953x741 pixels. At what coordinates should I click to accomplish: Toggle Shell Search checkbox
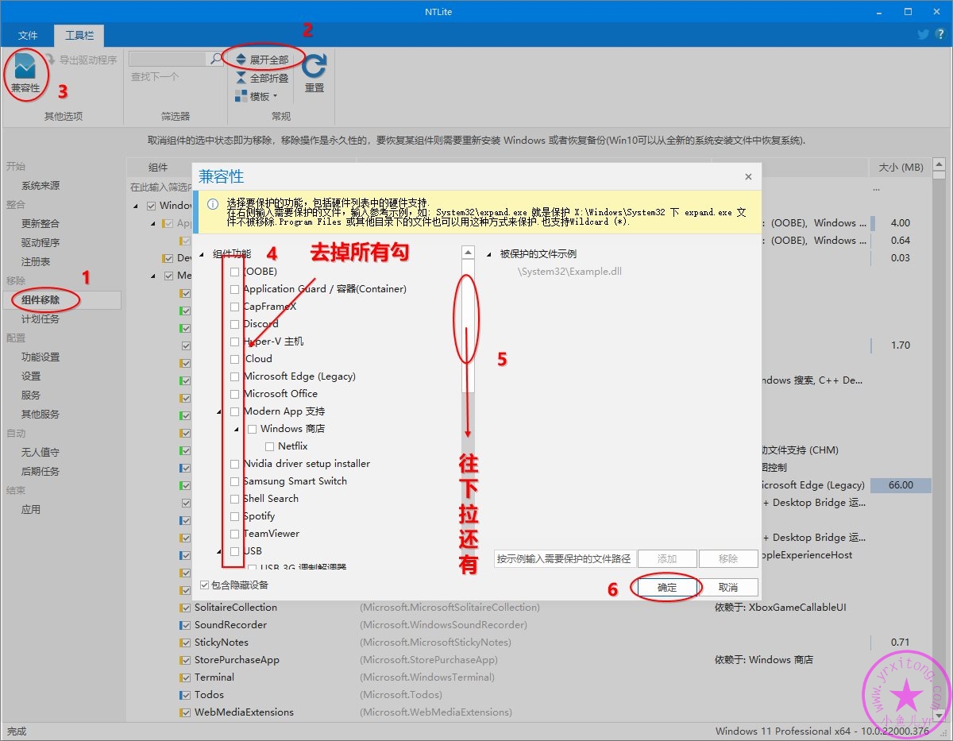234,499
